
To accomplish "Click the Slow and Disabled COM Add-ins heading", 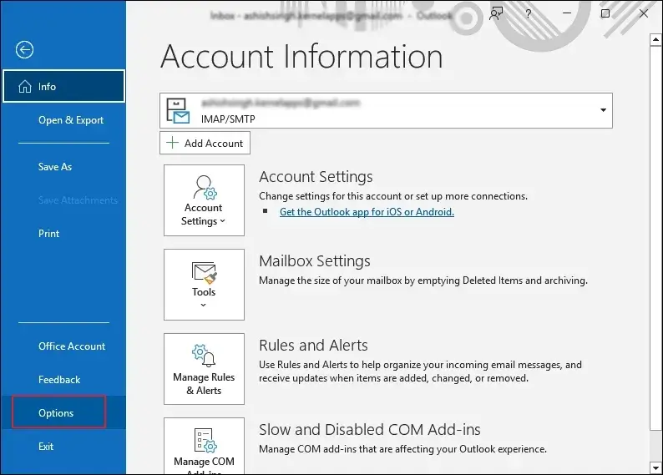I will 370,429.
